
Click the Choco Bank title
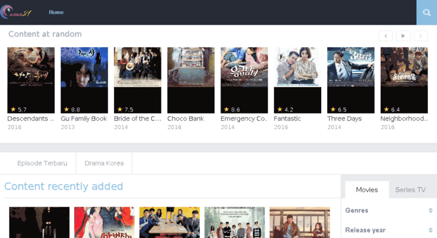(x=186, y=119)
